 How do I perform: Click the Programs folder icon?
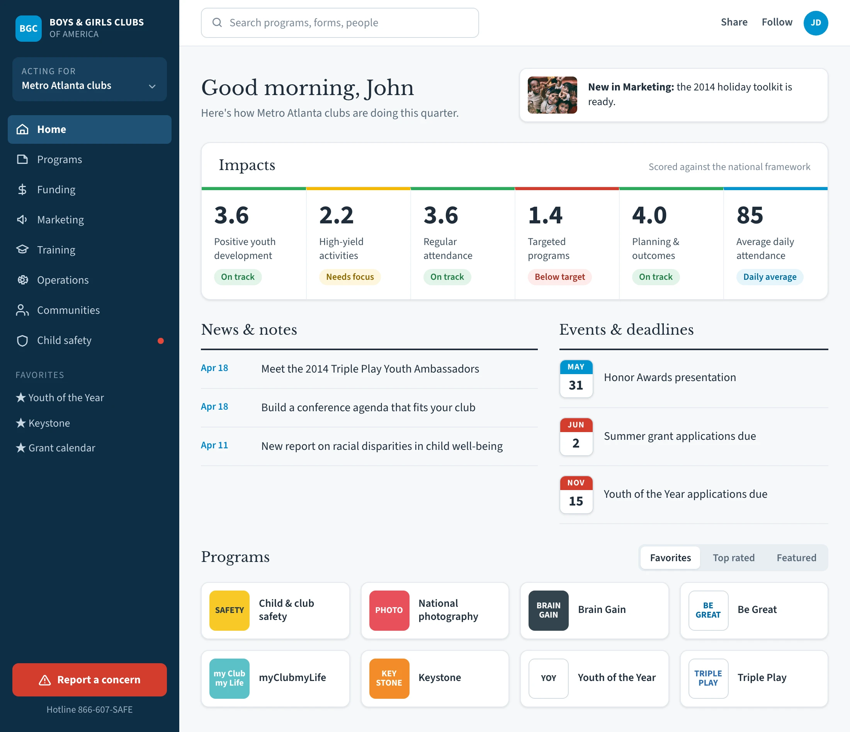22,159
